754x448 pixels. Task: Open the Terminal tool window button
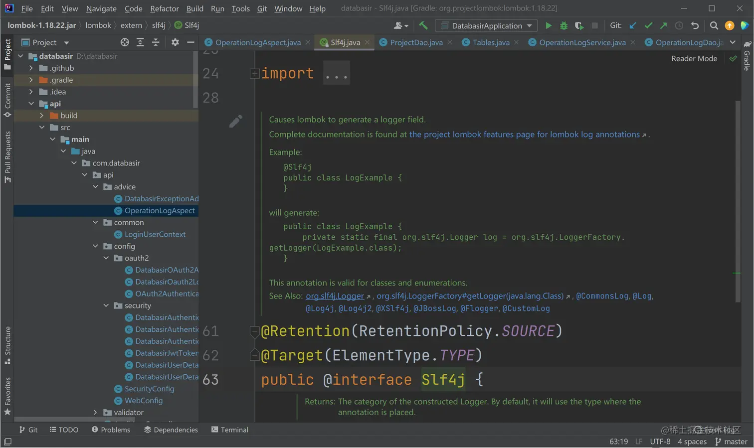pyautogui.click(x=229, y=430)
